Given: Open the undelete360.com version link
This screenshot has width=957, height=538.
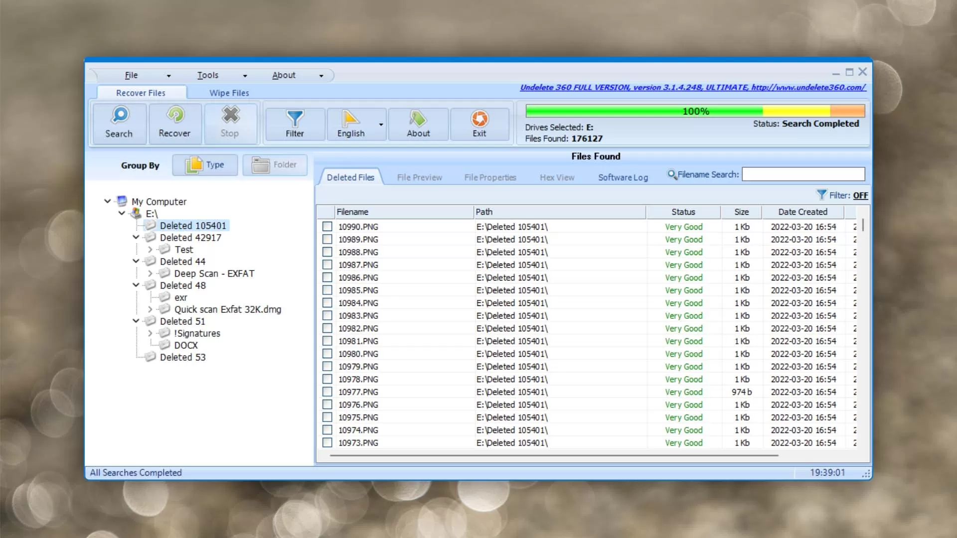Looking at the screenshot, I should point(693,87).
